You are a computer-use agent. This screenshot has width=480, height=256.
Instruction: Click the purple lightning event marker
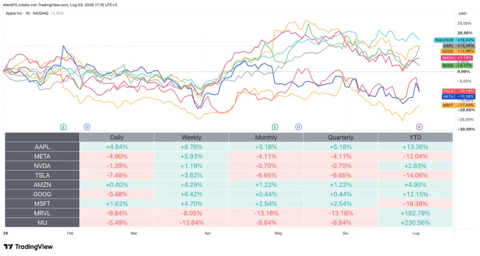[420, 127]
